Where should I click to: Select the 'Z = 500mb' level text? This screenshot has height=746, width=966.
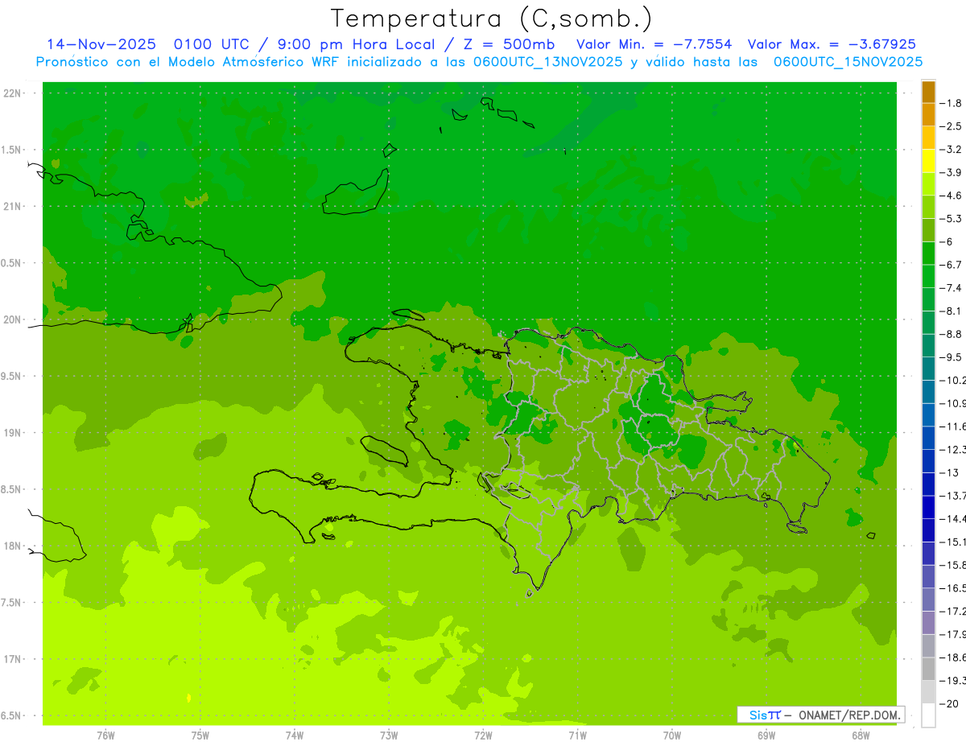point(509,44)
